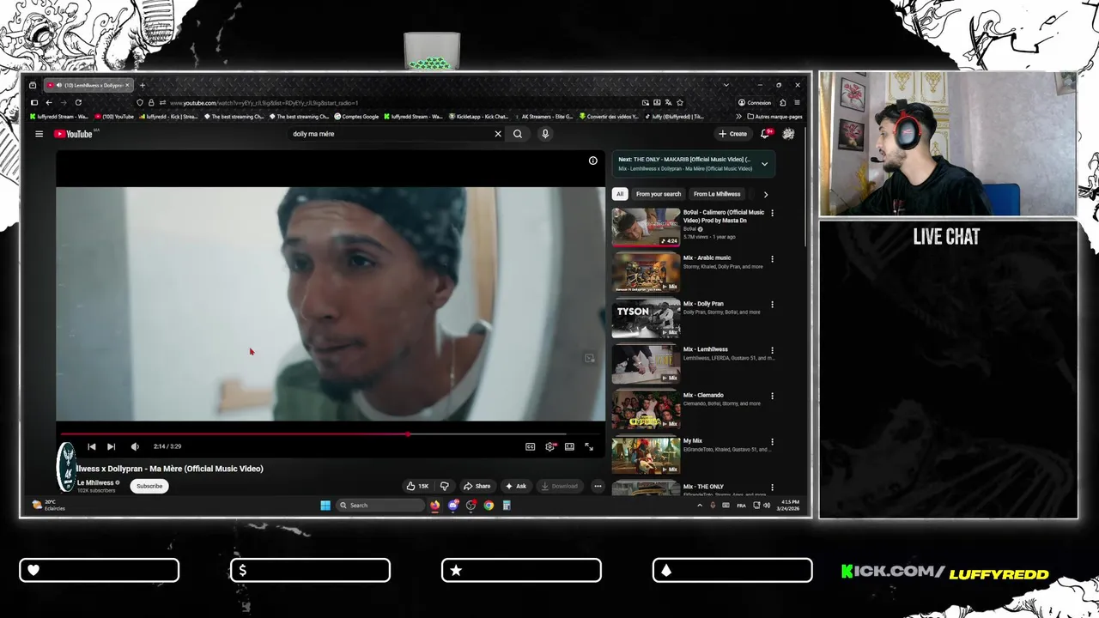Open the 'My Mix' title
The height and width of the screenshot is (618, 1099).
(x=693, y=440)
